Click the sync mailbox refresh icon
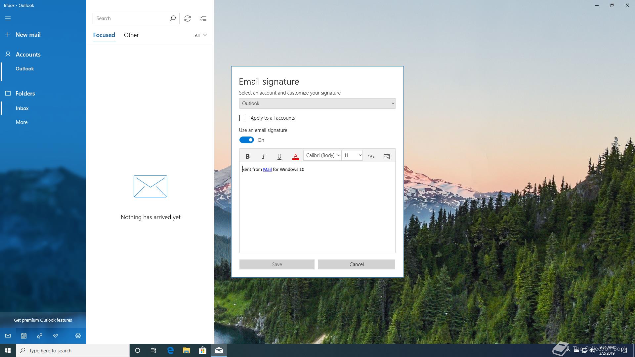Viewport: 635px width, 357px height. pyautogui.click(x=188, y=19)
